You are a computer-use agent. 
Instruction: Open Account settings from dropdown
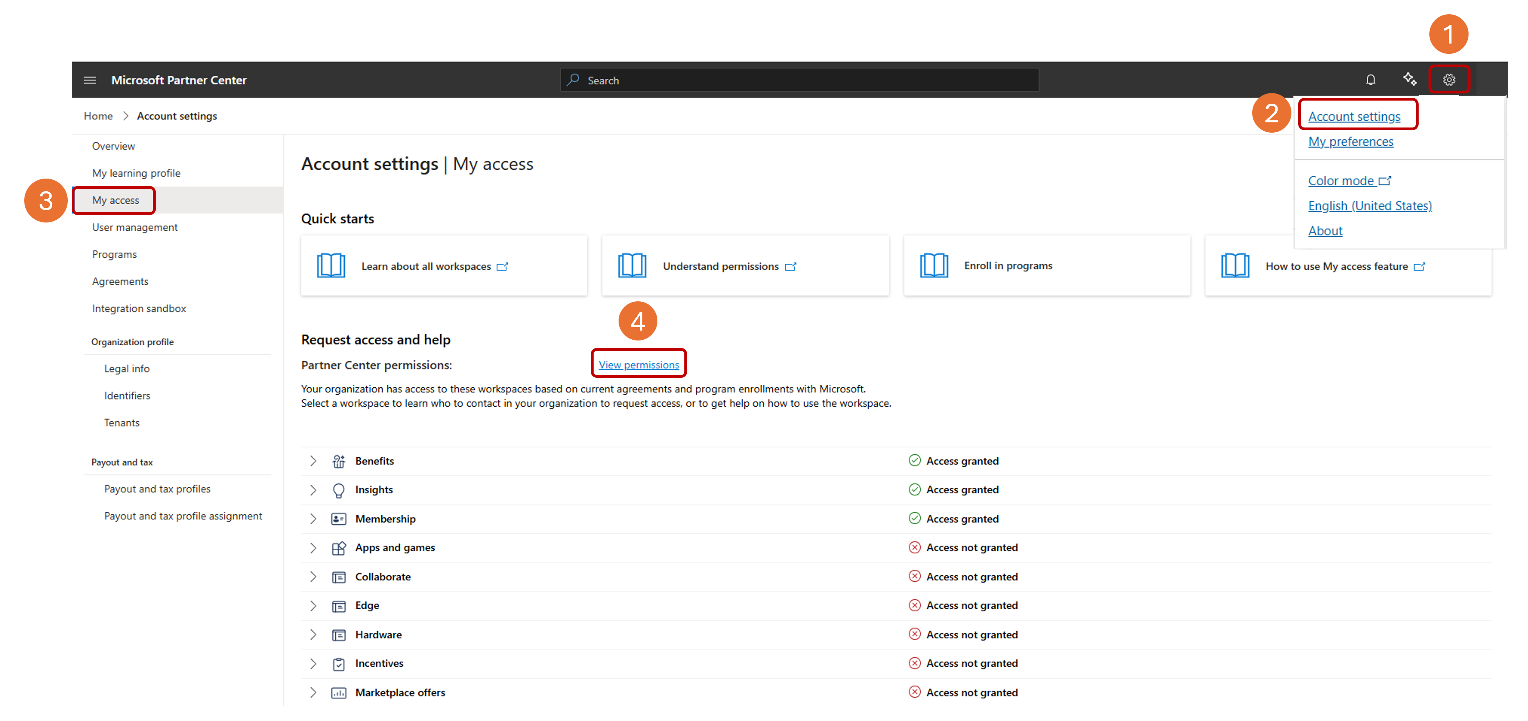coord(1354,116)
